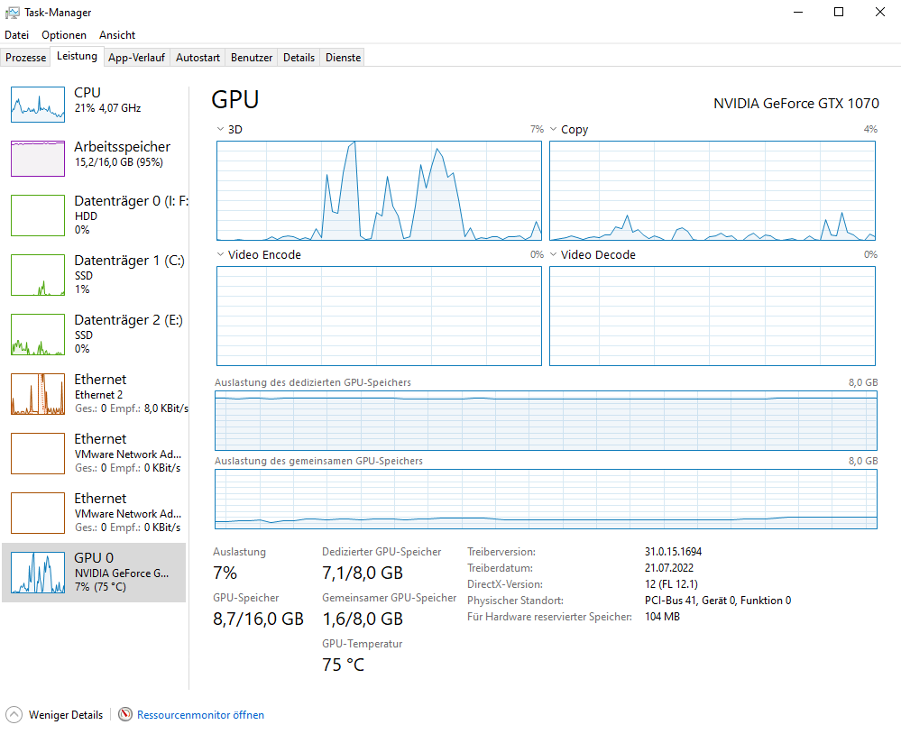Select Datenträger 1 (C:) SSD entry
The width and height of the screenshot is (901, 734).
[x=94, y=274]
